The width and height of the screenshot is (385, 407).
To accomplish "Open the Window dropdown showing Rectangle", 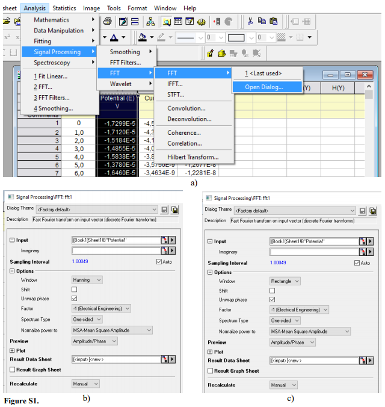I will [x=285, y=281].
